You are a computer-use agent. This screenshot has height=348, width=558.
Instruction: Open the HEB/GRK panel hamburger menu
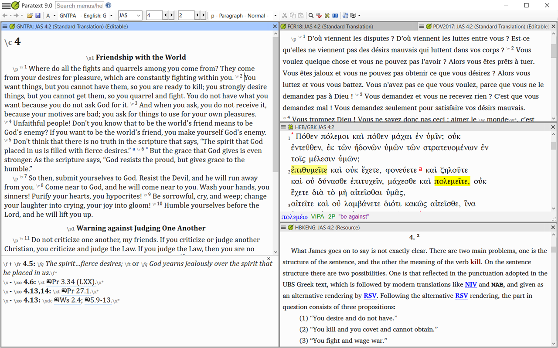pyautogui.click(x=283, y=127)
